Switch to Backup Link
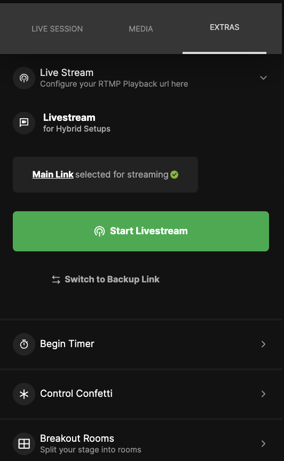 [x=106, y=279]
